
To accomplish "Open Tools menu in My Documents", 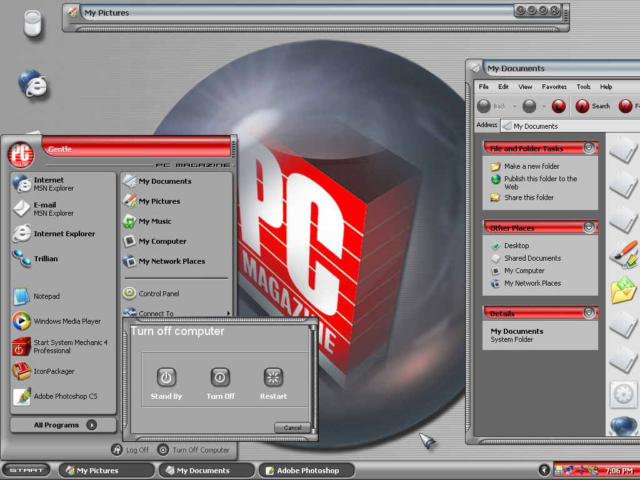I will (584, 86).
